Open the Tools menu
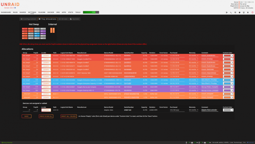 tap(78, 12)
